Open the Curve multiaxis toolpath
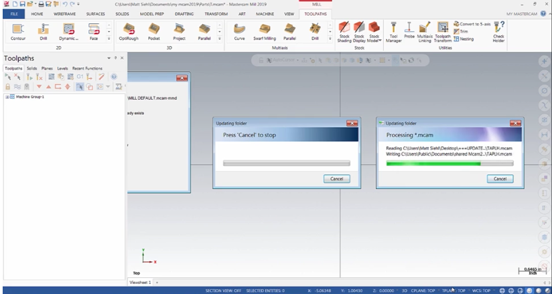Screen dimensions: 552x294 pos(239,31)
